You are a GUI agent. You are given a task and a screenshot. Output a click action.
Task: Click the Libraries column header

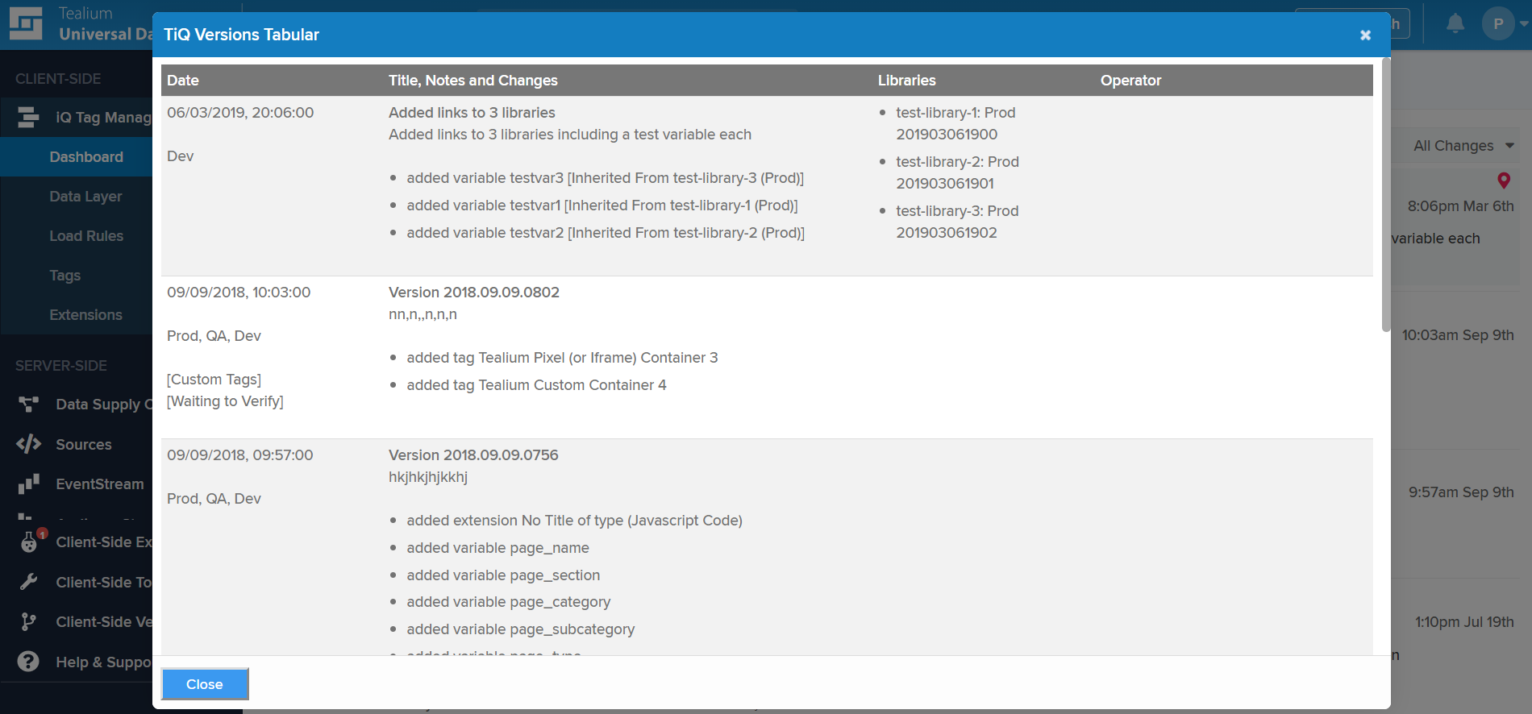tap(907, 81)
